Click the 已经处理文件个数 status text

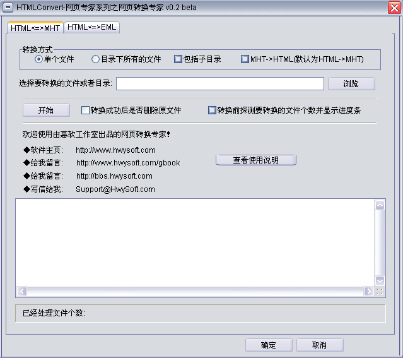[x=54, y=313]
